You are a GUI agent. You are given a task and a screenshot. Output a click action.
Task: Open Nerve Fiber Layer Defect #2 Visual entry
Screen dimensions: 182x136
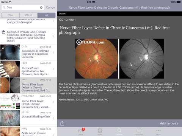(x=28, y=102)
